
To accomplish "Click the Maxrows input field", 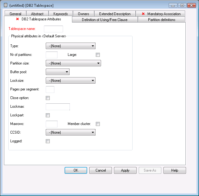I will coord(52,124).
